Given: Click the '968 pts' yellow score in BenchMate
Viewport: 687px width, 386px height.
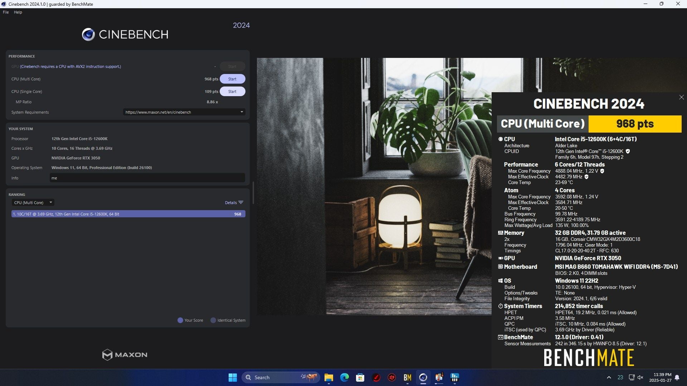Looking at the screenshot, I should 635,124.
